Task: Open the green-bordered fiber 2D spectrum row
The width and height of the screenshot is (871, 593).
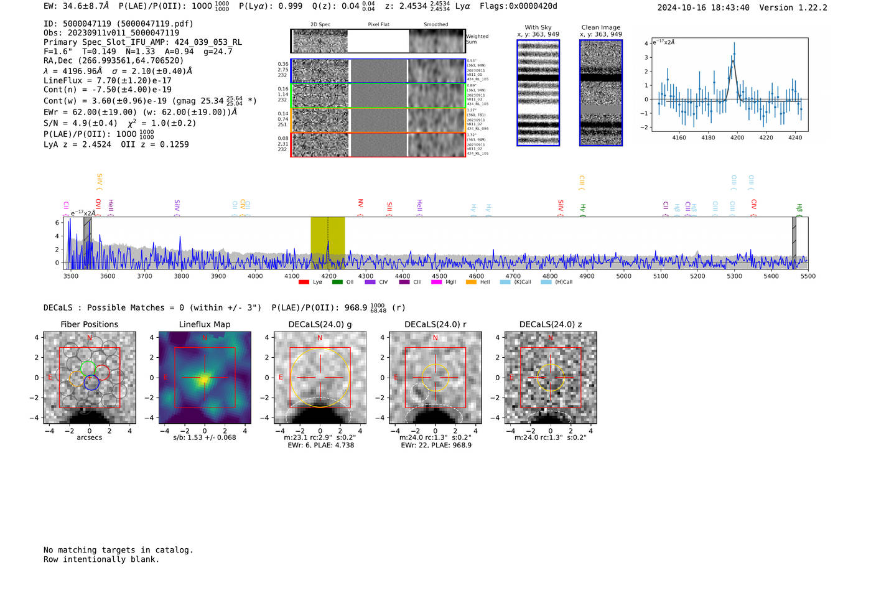Action: pos(378,96)
